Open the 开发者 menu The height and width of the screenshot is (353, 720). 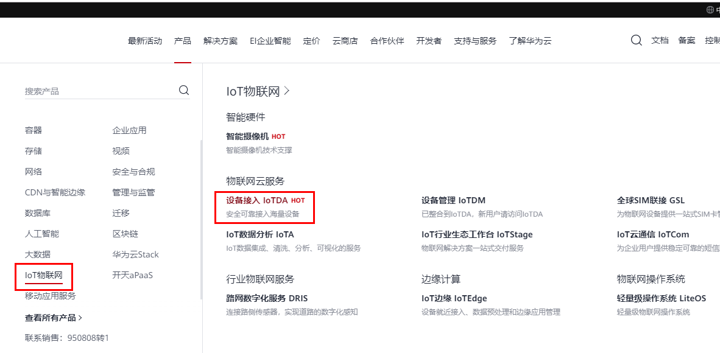tap(429, 41)
